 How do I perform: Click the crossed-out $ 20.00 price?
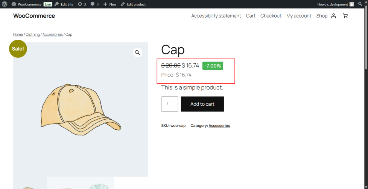click(x=171, y=66)
